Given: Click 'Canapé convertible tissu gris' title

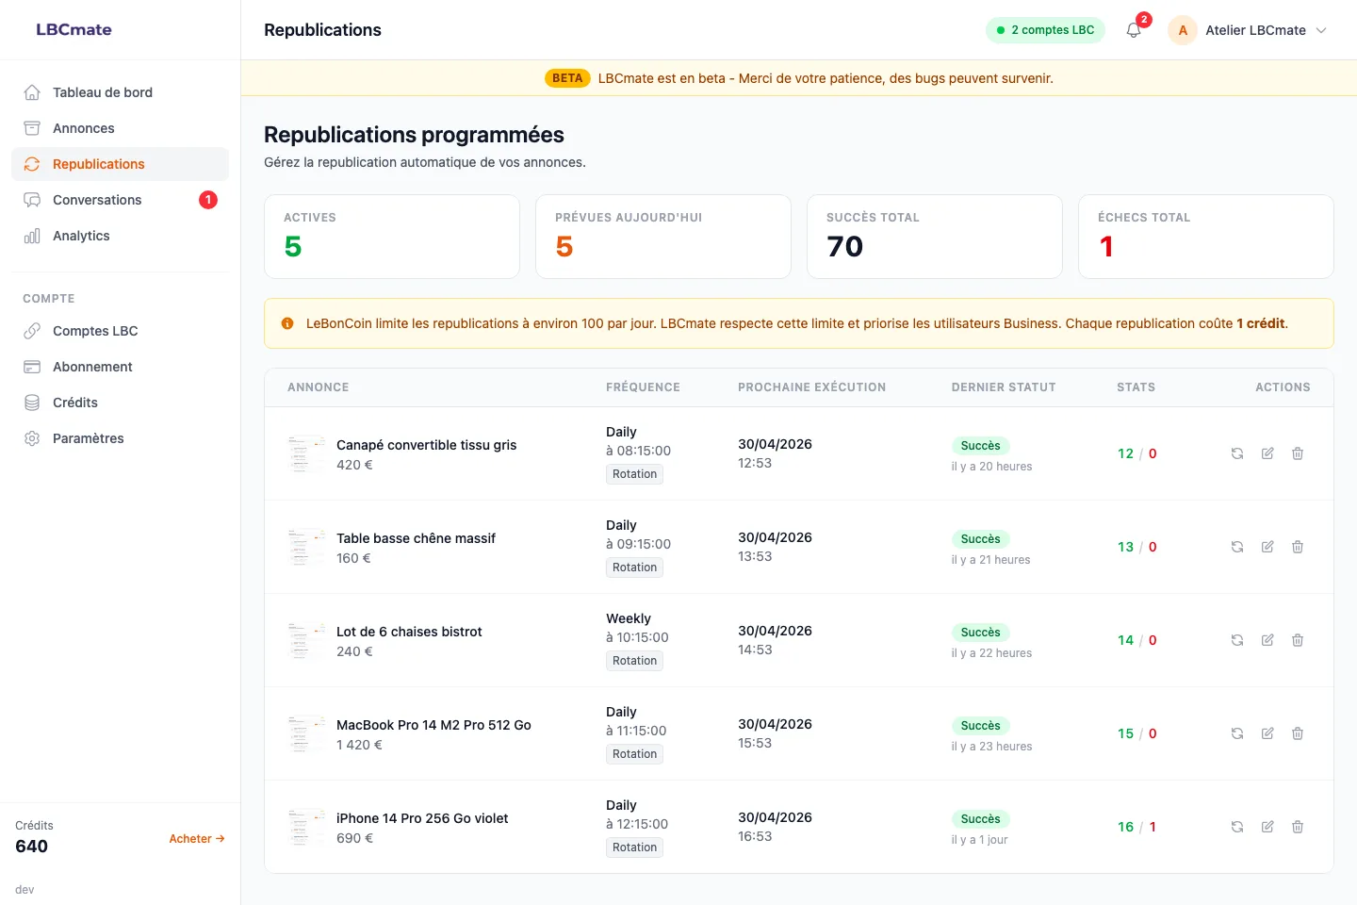Looking at the screenshot, I should tap(426, 445).
